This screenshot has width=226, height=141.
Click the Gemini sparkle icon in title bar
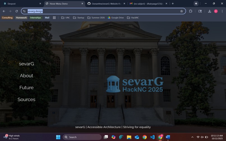pos(196,4)
